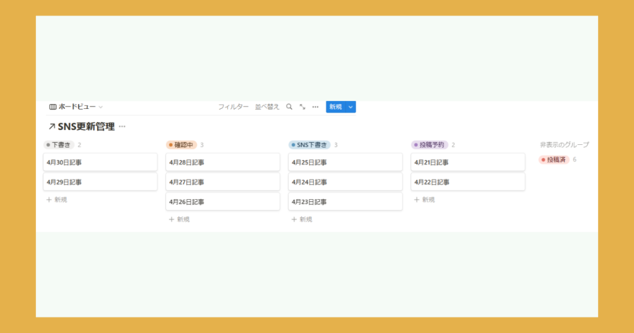Expand the ボードビュー view dropdown

(100, 107)
